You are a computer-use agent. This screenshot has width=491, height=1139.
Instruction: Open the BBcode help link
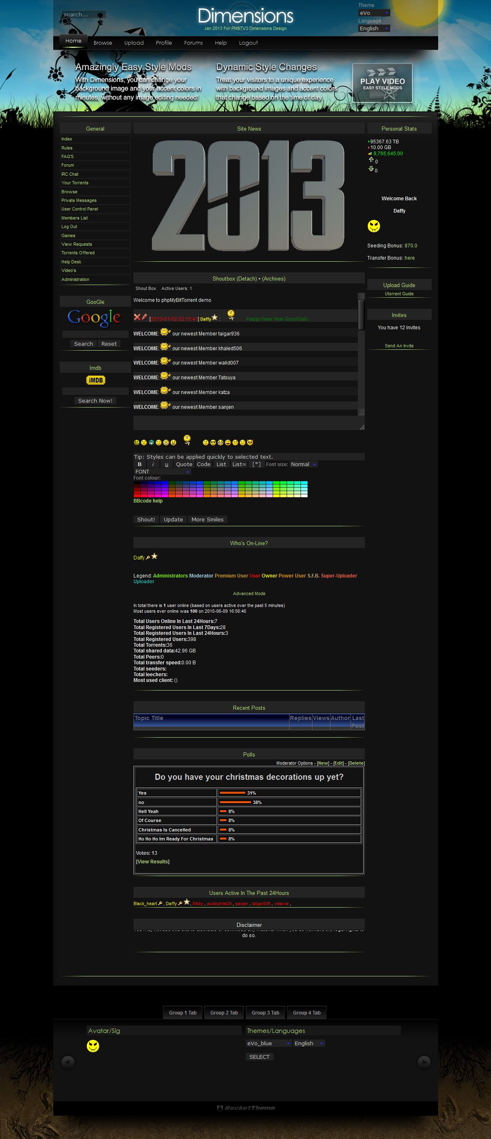[148, 501]
